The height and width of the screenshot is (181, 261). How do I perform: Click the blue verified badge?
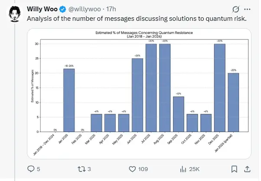[x=62, y=9]
